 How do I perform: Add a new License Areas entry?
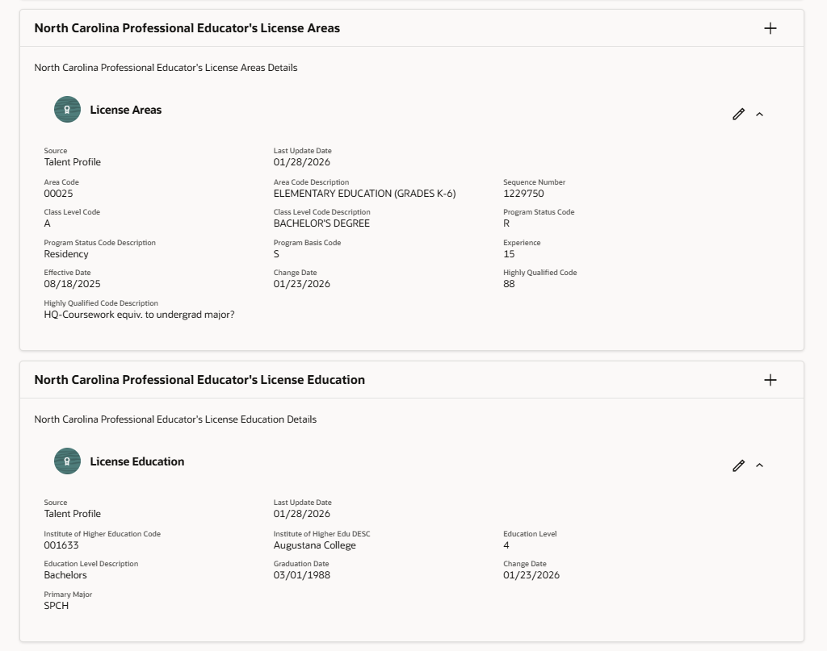point(770,28)
